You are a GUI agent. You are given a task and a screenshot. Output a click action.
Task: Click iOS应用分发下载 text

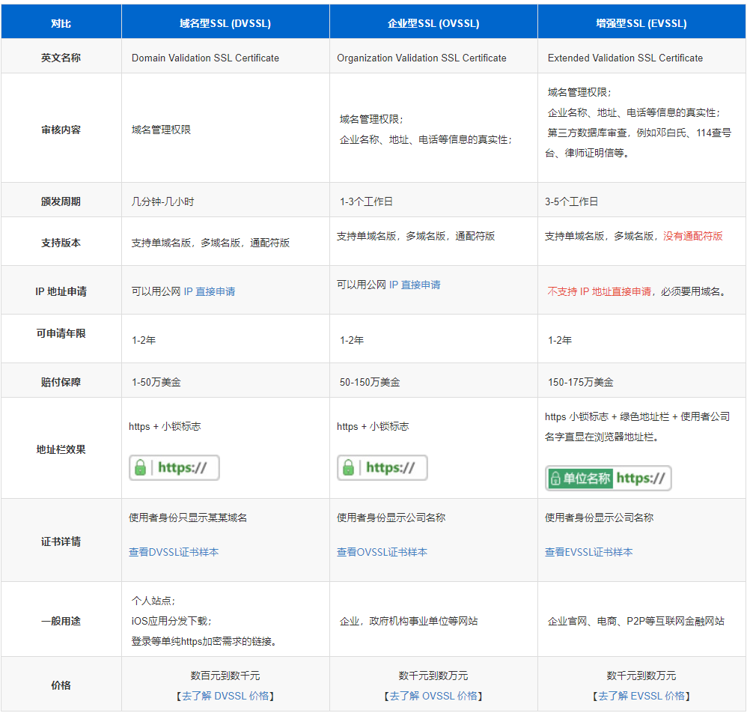pos(170,621)
